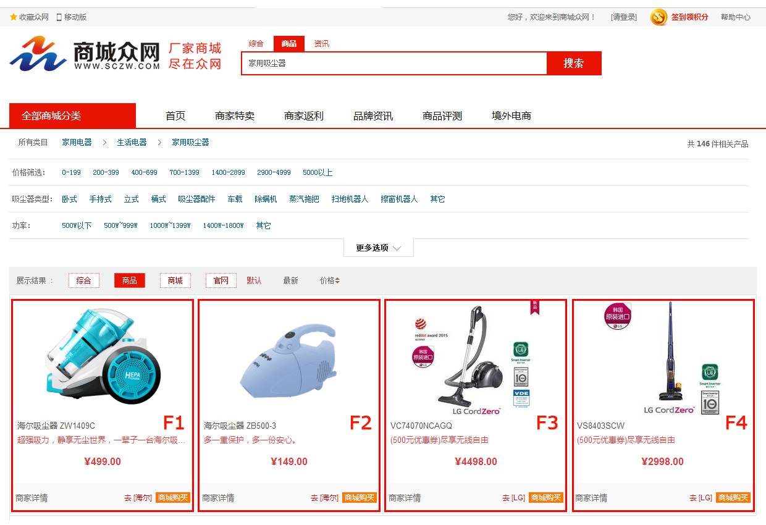
Task: Open 签到领积分 to earn points
Action: tap(689, 17)
